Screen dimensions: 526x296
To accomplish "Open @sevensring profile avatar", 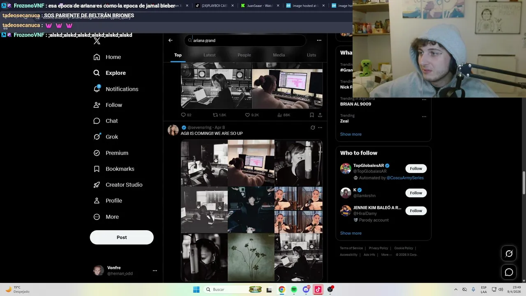I will click(x=173, y=130).
